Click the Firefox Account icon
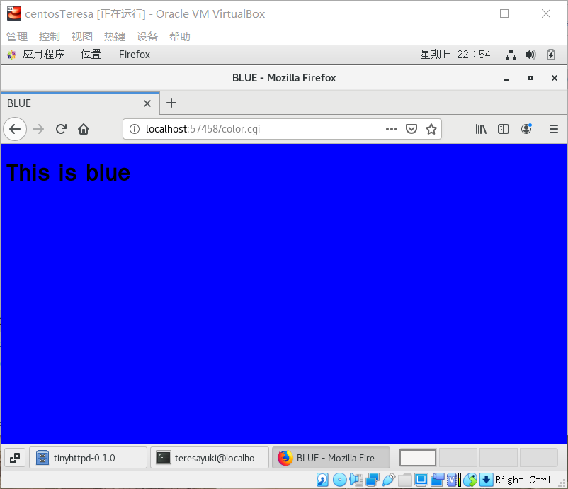This screenshot has width=568, height=489. pos(526,129)
